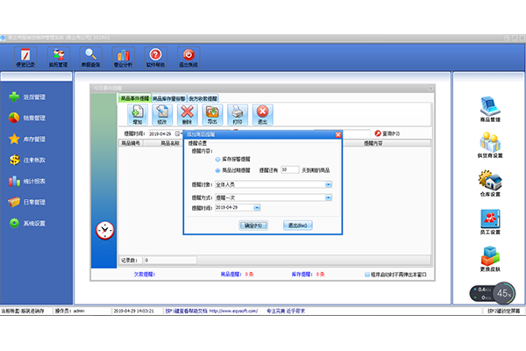Image resolution: width=526 pixels, height=351 pixels.
Task: Open 仓库设置 house icon in right panel
Action: tap(490, 183)
